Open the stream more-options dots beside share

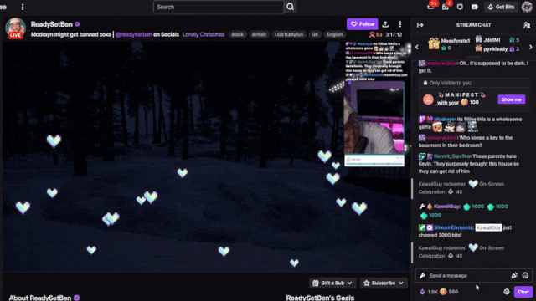400,24
